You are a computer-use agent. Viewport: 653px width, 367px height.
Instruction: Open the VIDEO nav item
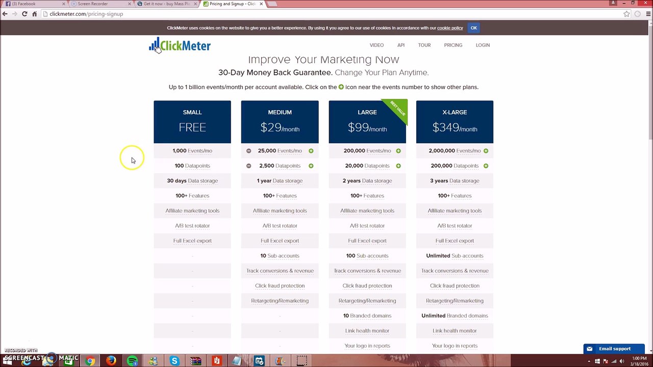tap(376, 45)
